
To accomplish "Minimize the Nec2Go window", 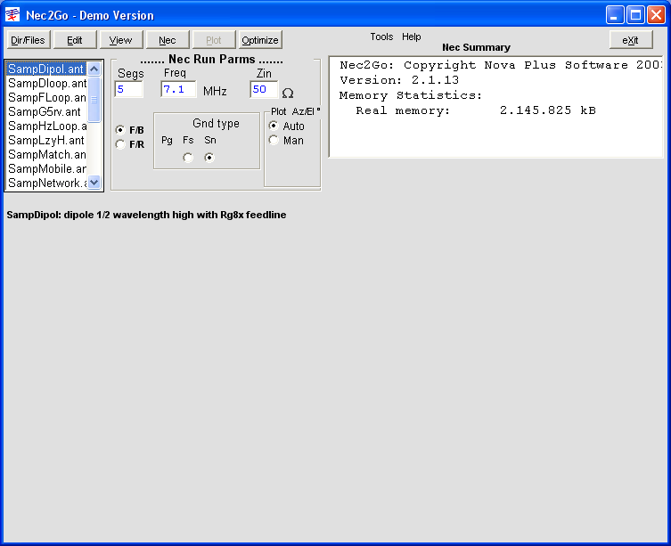I will (615, 15).
